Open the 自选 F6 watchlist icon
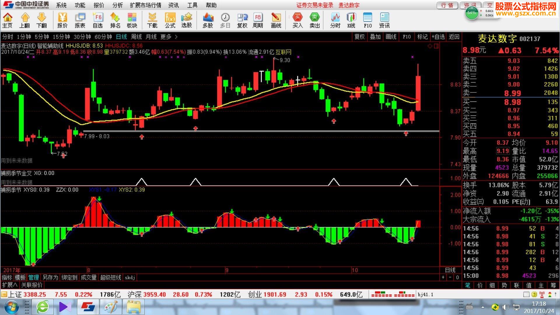 pyautogui.click(x=98, y=20)
